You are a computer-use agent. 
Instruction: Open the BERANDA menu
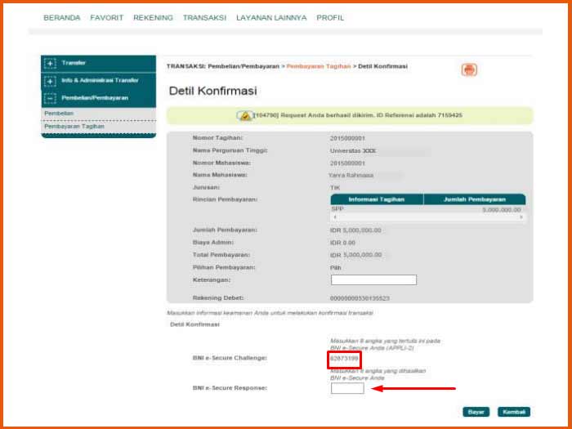[x=61, y=17]
